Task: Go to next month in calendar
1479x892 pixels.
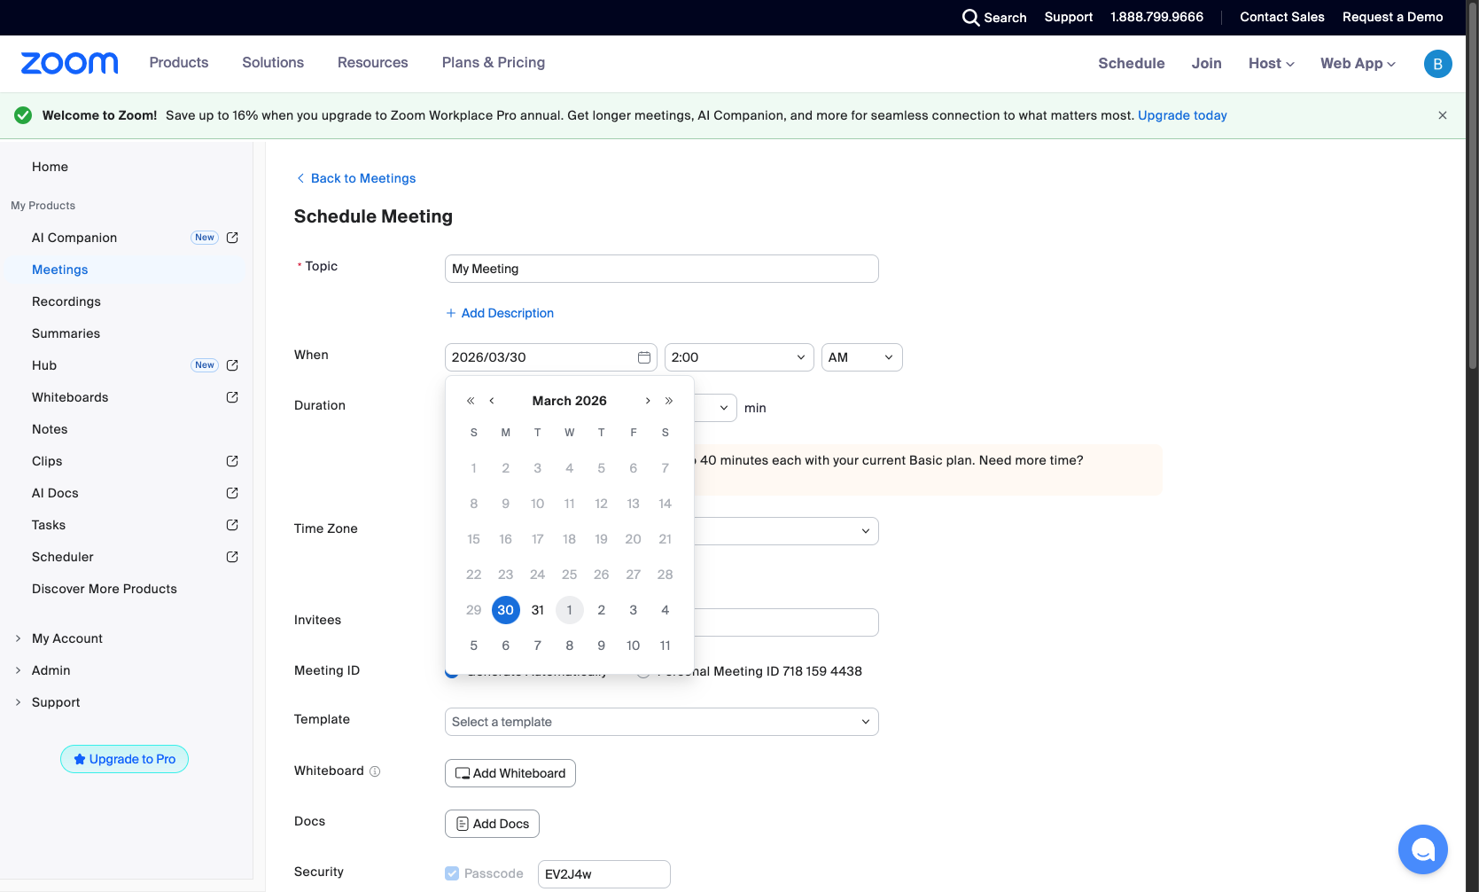Action: click(x=648, y=401)
